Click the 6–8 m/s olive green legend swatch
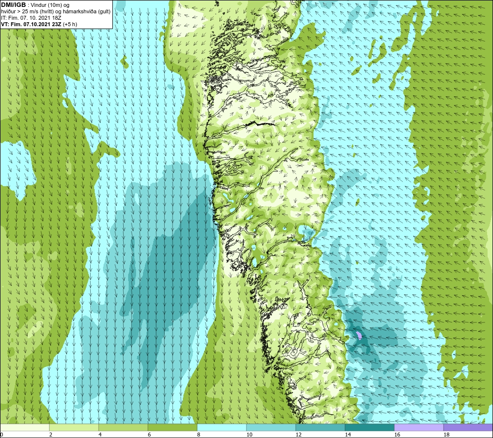Viewport: 493px width, 438px height. pos(172,427)
